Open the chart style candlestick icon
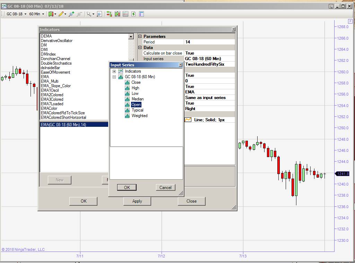Viewport: 355px width, 263px height. pyautogui.click(x=51, y=14)
